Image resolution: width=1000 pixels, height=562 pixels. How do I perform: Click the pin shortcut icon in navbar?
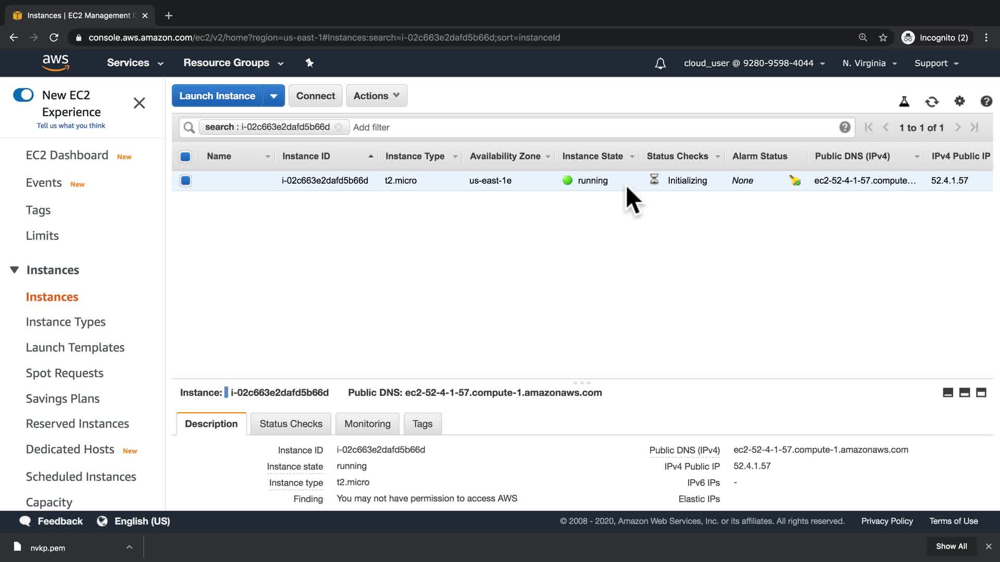click(309, 63)
